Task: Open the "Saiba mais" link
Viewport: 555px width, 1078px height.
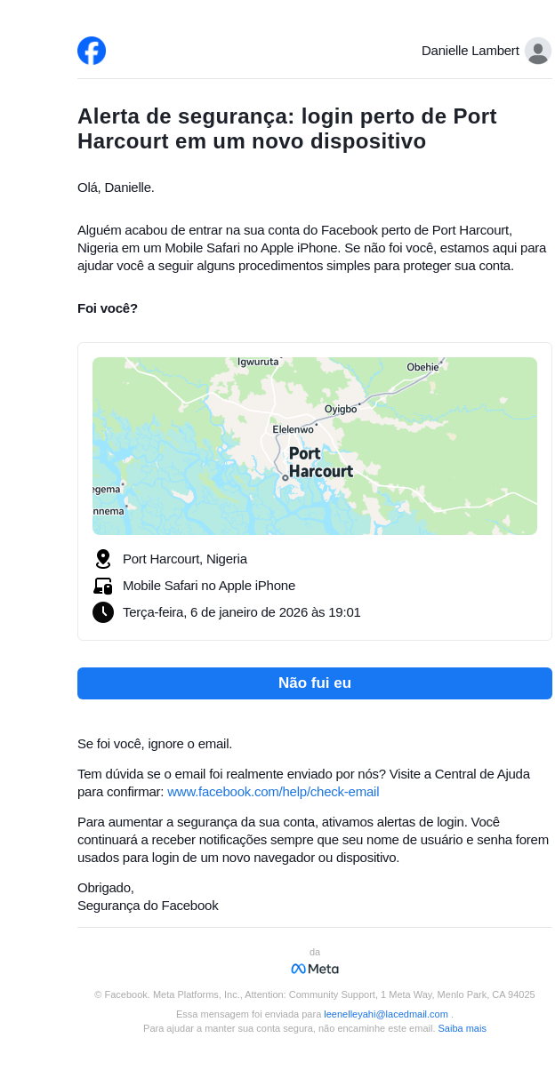Action: 462,1028
